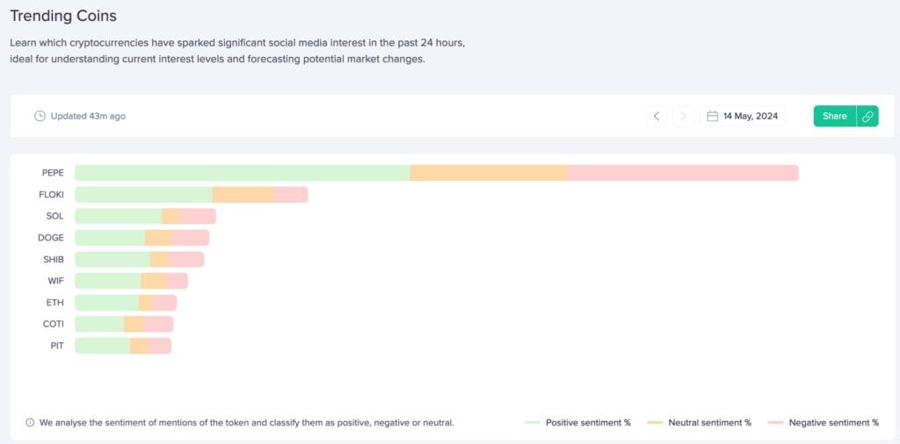Click DOGE's positive sentiment bar
This screenshot has width=900, height=444.
110,238
